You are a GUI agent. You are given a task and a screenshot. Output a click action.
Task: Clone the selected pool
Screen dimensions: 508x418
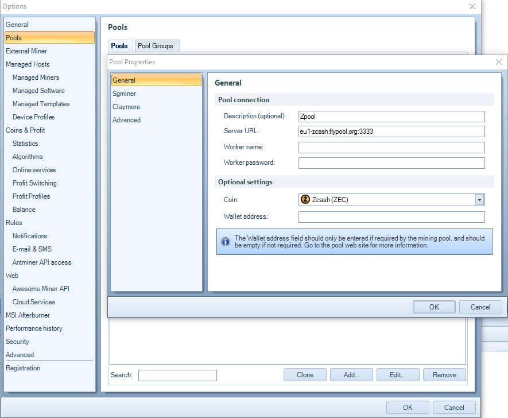click(305, 375)
